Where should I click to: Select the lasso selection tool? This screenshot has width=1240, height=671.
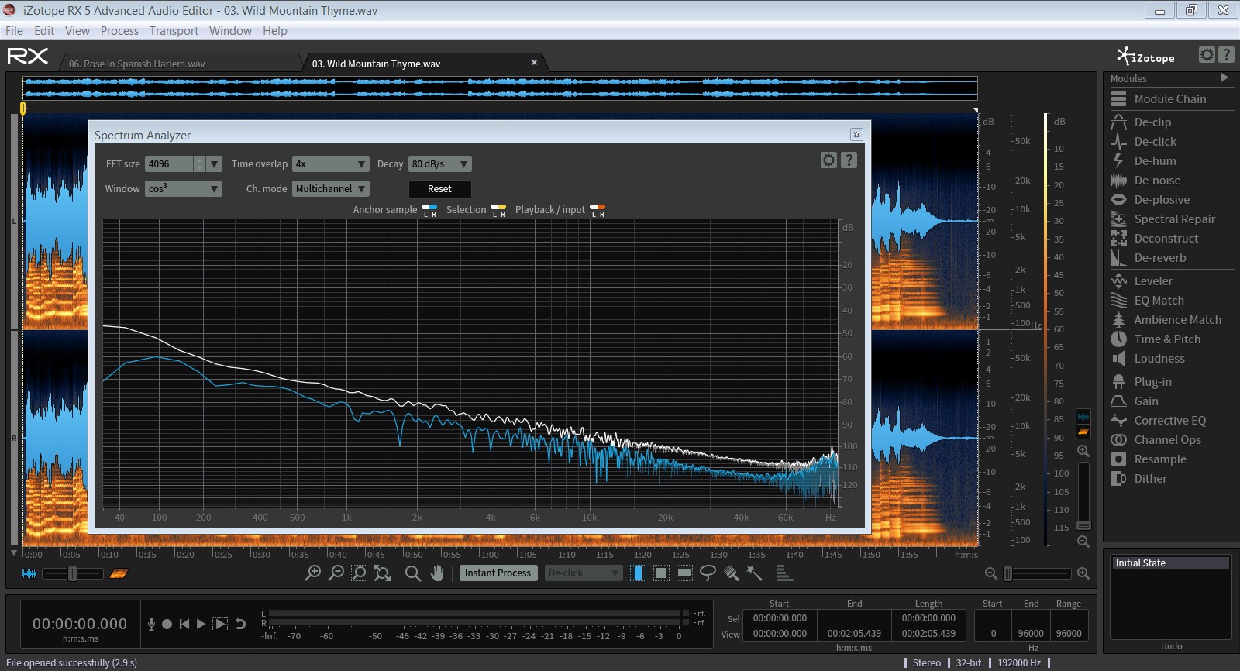click(x=708, y=573)
